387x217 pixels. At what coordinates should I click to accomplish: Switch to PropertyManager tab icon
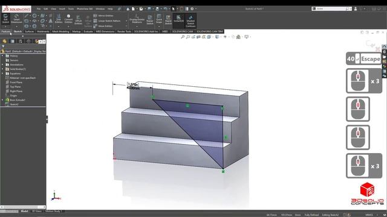pyautogui.click(x=13, y=42)
